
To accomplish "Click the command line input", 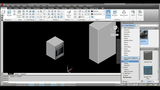I will click(x=62, y=82).
